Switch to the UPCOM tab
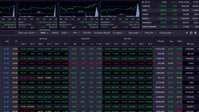 pos(87,33)
